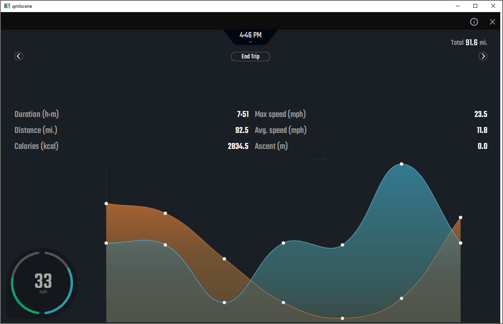Maximize the qmlscene window
The width and height of the screenshot is (503, 324).
(475, 6)
